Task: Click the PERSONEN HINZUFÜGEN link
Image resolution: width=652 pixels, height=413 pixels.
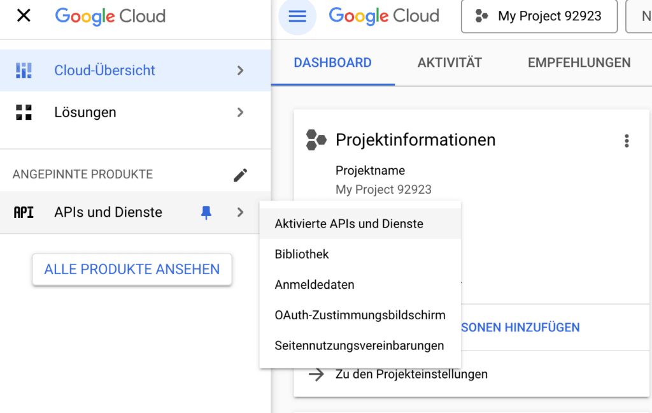Action: pos(520,328)
